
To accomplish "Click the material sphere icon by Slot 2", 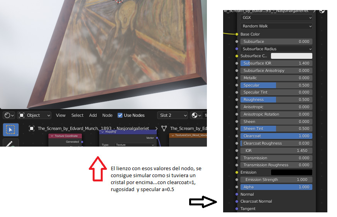I will (196, 115).
